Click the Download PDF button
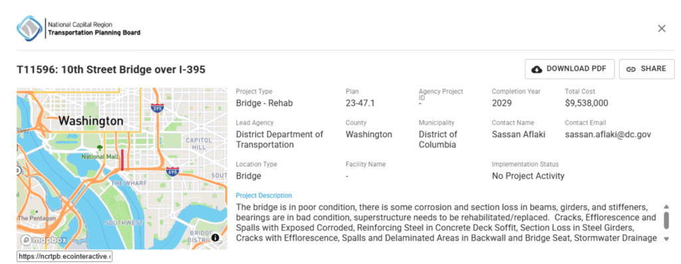Image resolution: width=681 pixels, height=264 pixels. point(569,69)
